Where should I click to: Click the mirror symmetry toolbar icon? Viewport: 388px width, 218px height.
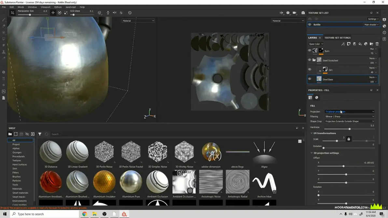(x=115, y=13)
